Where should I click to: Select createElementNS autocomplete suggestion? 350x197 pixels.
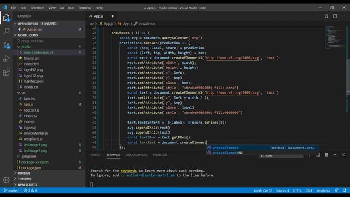click(x=262, y=153)
